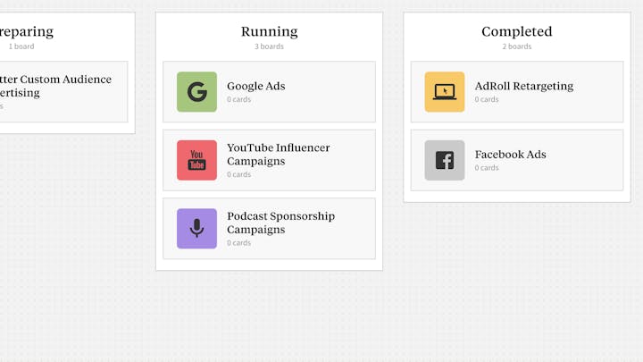
Task: Click the gray Facebook icon
Action: point(445,160)
